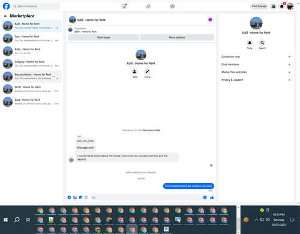This screenshot has width=300, height=234.
Task: Click Kalil profile picture in right panel
Action: coord(256,23)
